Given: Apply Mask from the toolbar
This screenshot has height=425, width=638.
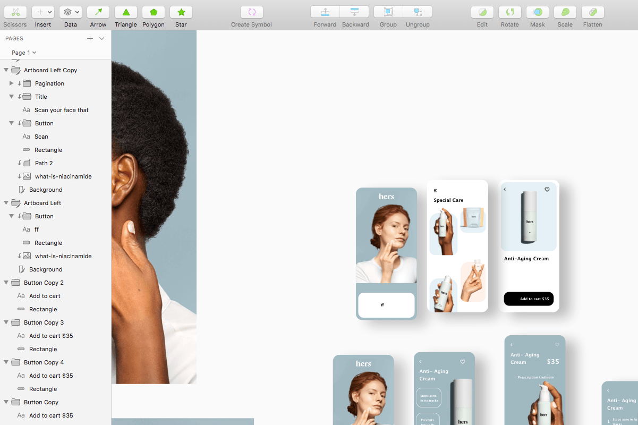Looking at the screenshot, I should pos(538,12).
